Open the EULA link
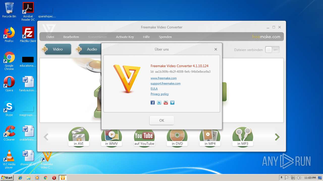Image resolution: width=323 pixels, height=181 pixels. coord(154,89)
